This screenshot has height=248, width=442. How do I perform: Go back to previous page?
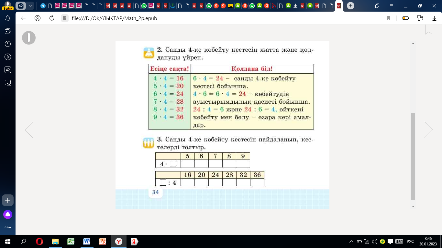[x=23, y=18]
